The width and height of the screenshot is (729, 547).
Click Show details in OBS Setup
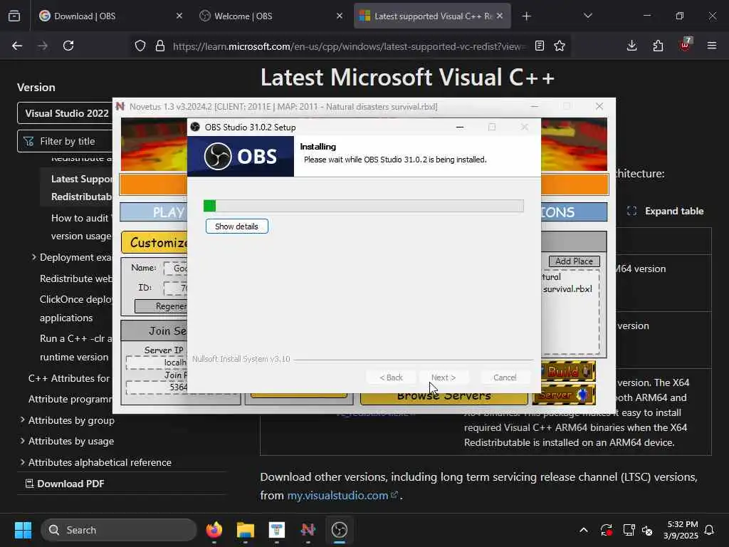point(236,226)
